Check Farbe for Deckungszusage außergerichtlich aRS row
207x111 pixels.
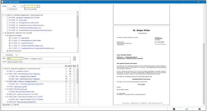point(74,102)
